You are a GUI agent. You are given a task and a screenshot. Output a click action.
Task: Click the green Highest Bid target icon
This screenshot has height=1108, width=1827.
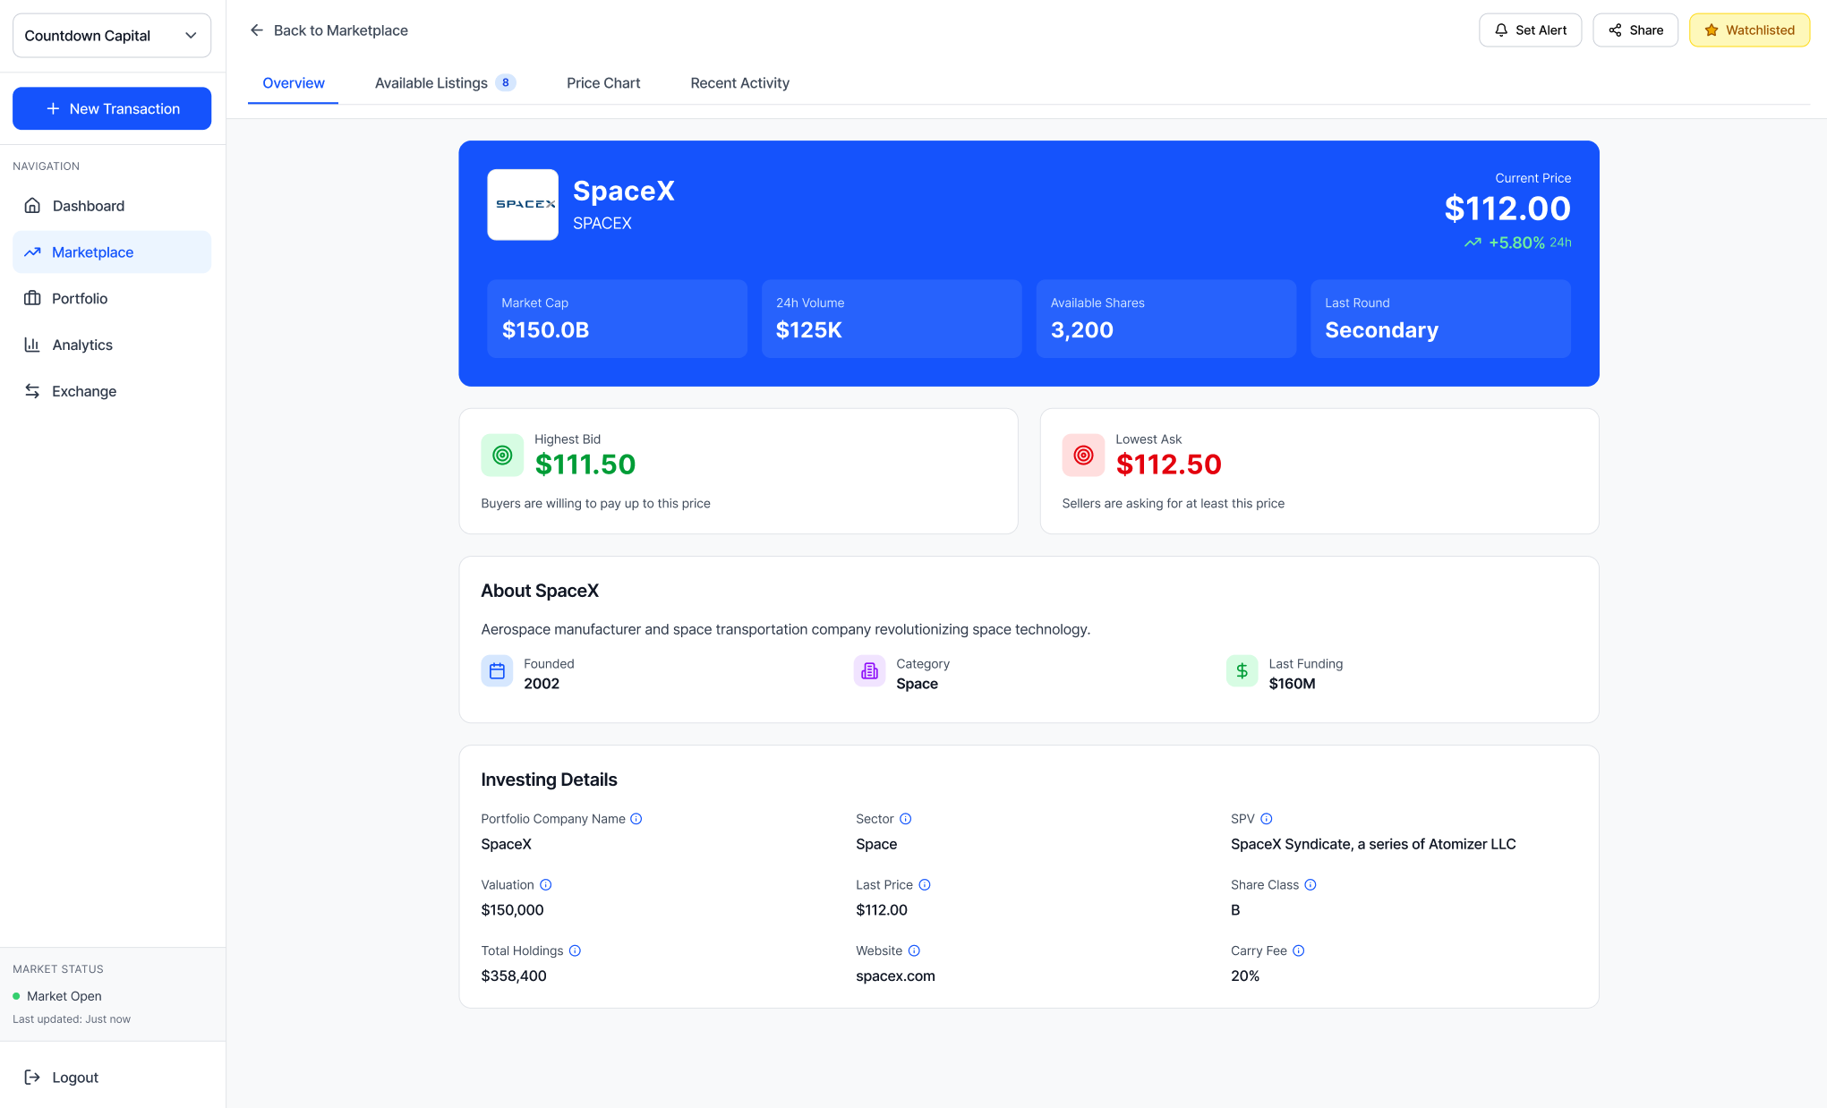502,456
